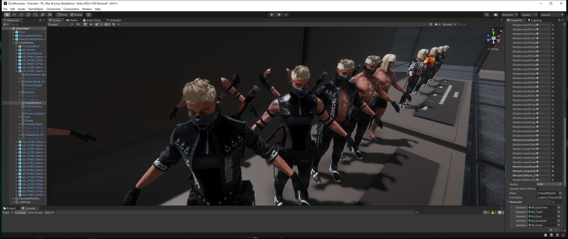Screen dimensions: 568x239
Task: Click the Mesh HeadMorphs object field
Action: point(547,193)
